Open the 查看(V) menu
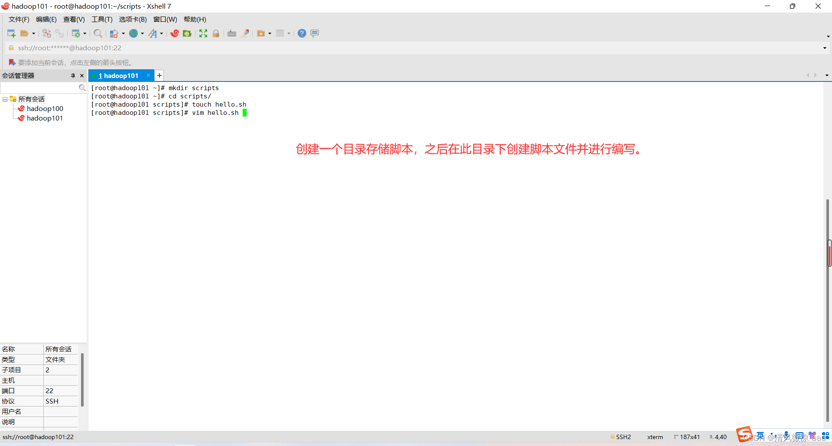832x446 pixels. pos(74,20)
